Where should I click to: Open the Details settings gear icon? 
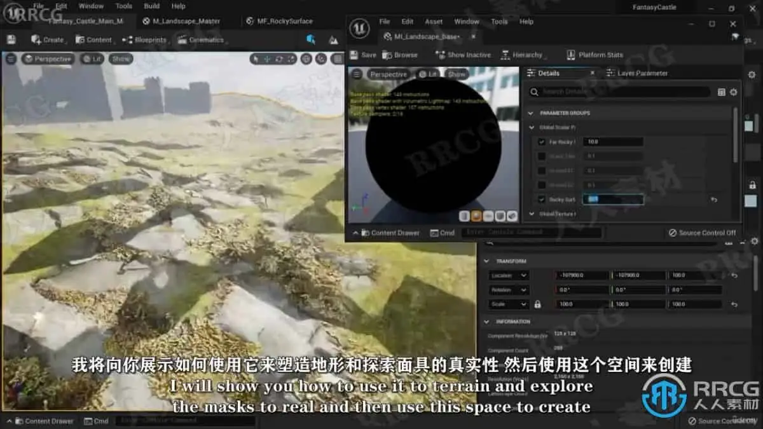pos(733,92)
